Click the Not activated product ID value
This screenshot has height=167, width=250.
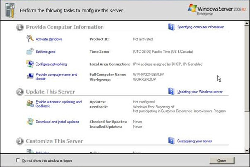tap(143, 39)
